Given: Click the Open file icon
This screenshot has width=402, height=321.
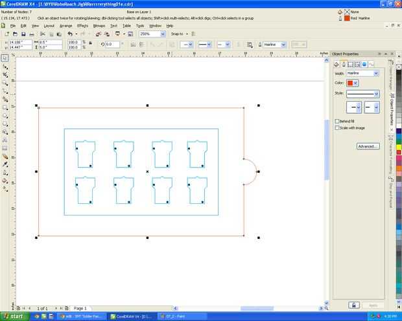Looking at the screenshot, I should coord(15,34).
